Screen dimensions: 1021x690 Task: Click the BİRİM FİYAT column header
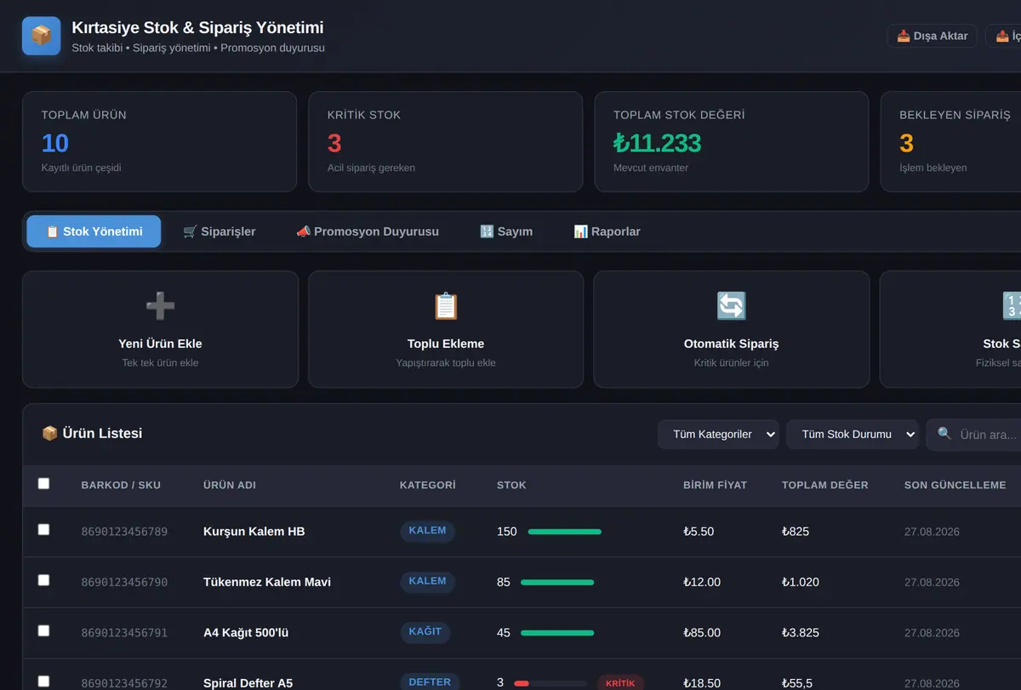pos(715,485)
